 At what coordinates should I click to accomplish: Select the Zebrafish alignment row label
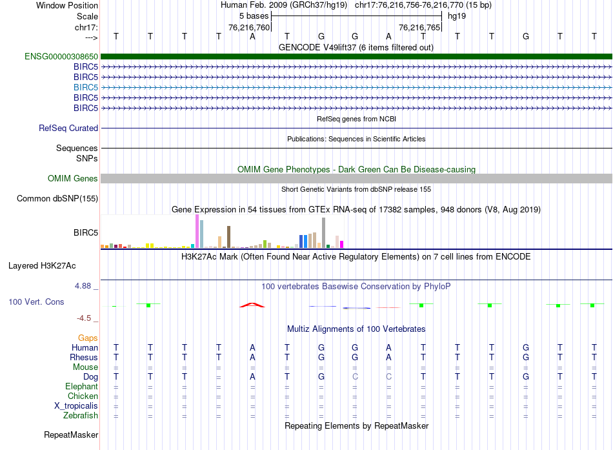pyautogui.click(x=81, y=415)
